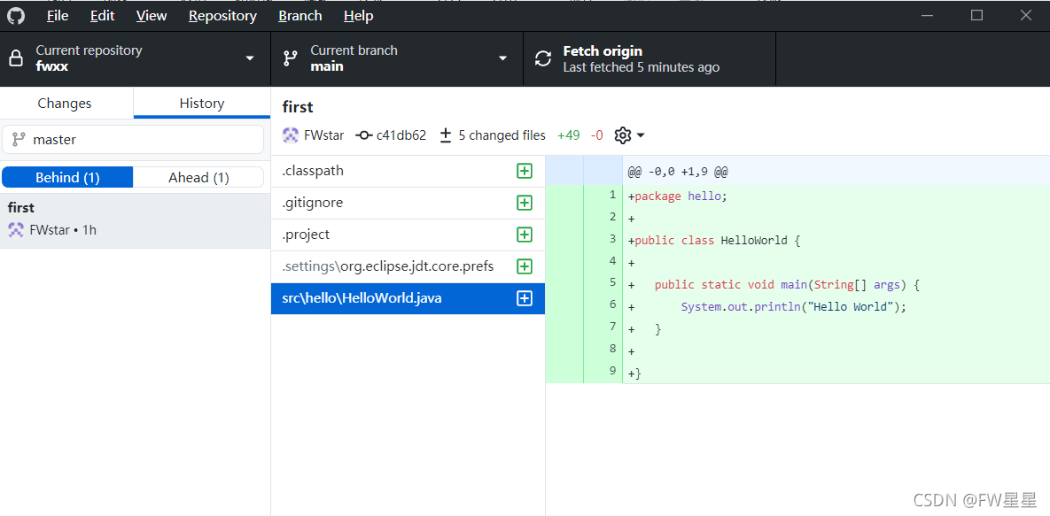Toggle to the Behind (1) view
The image size is (1050, 516).
[x=67, y=177]
